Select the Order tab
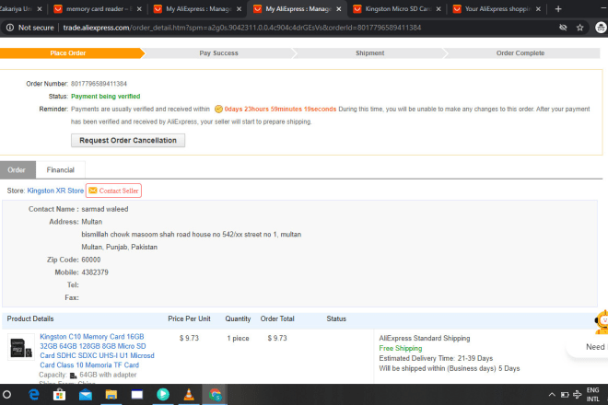This screenshot has height=405, width=608. click(x=17, y=169)
